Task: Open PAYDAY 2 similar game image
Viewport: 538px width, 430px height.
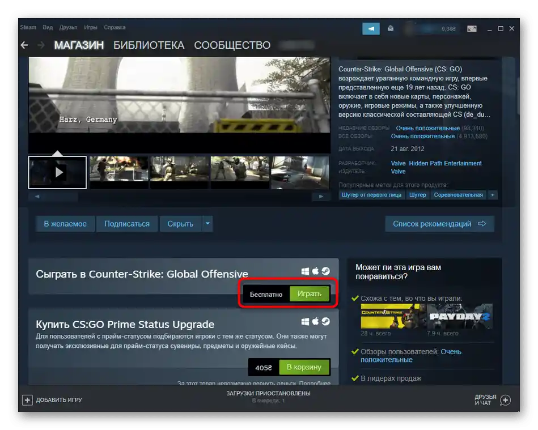Action: coord(460,317)
